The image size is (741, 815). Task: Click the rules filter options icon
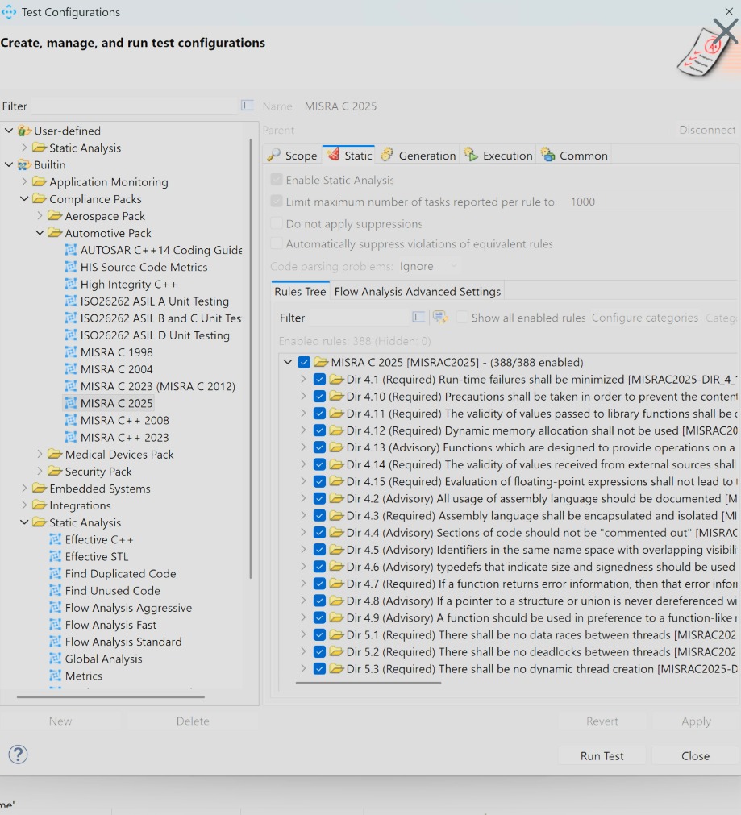(x=418, y=317)
